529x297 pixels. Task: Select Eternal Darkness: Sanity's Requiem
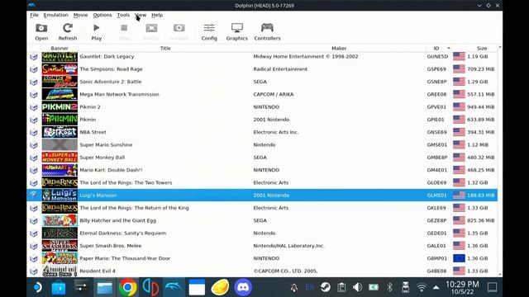coord(262,233)
